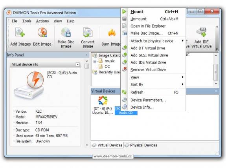Click the Add SCSI Virtual Drive menu icon
Image resolution: width=226 pixels, height=168 pixels.
[x=125, y=55]
